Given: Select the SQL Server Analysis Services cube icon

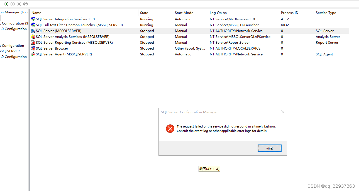Looking at the screenshot, I should 33,36.
